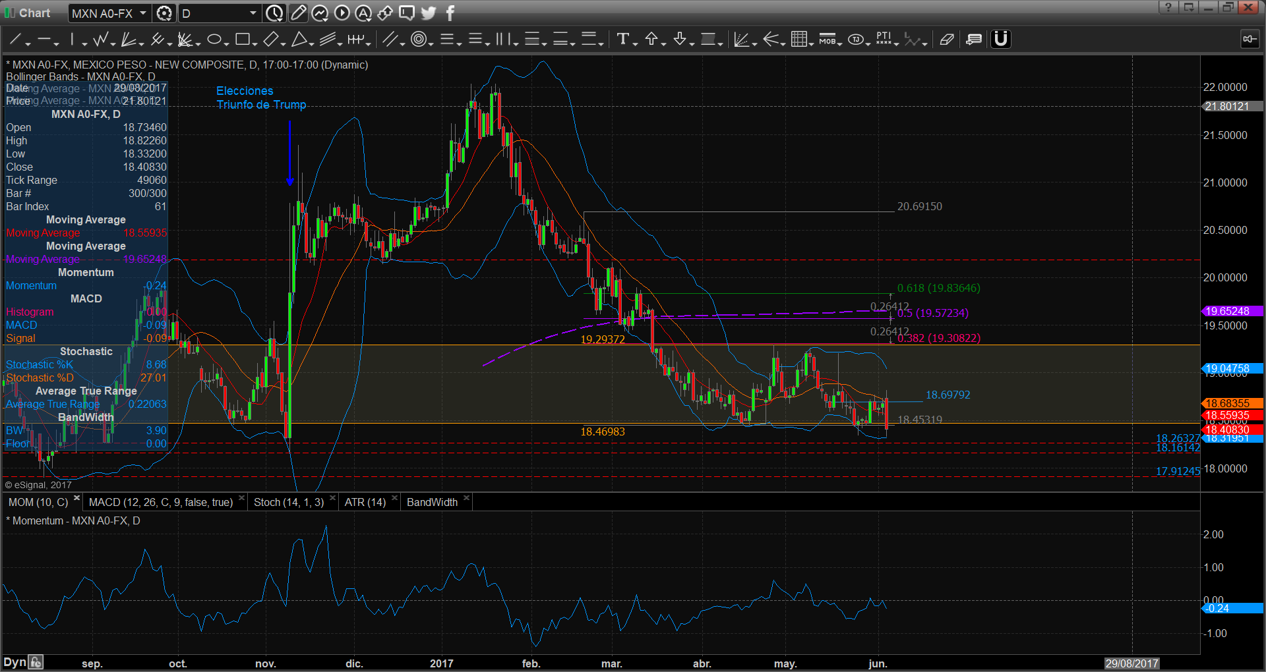Open the studies chart-line icon
Image resolution: width=1266 pixels, height=672 pixels.
point(320,13)
